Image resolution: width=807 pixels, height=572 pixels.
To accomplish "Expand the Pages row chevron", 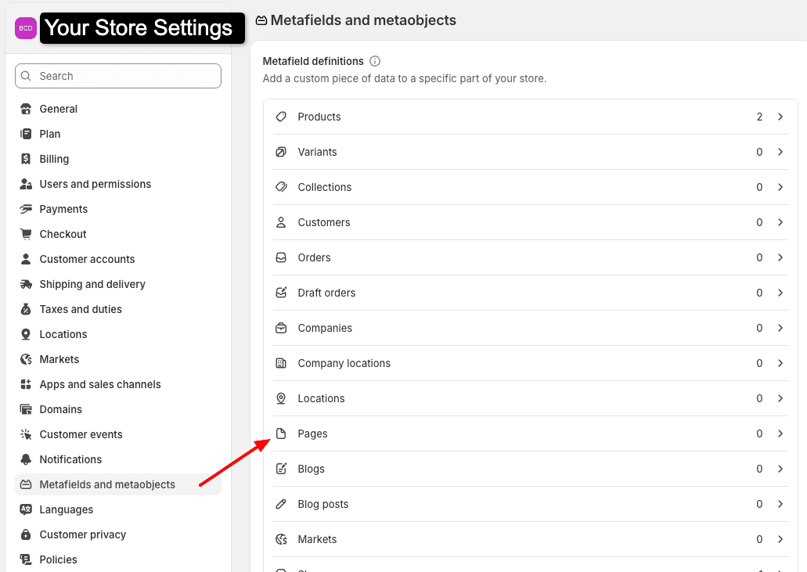I will point(780,433).
